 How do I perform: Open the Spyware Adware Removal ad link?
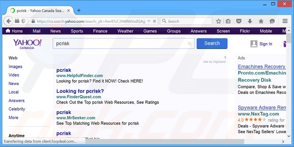click(x=262, y=108)
